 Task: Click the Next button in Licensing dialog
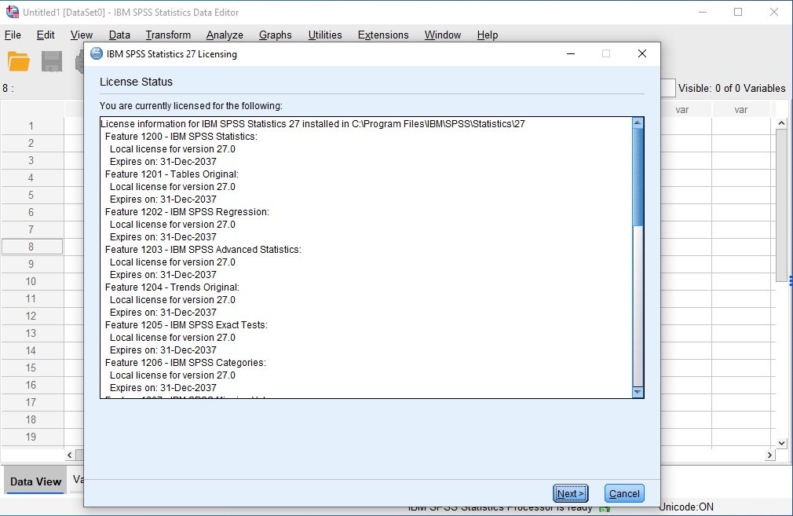(571, 493)
